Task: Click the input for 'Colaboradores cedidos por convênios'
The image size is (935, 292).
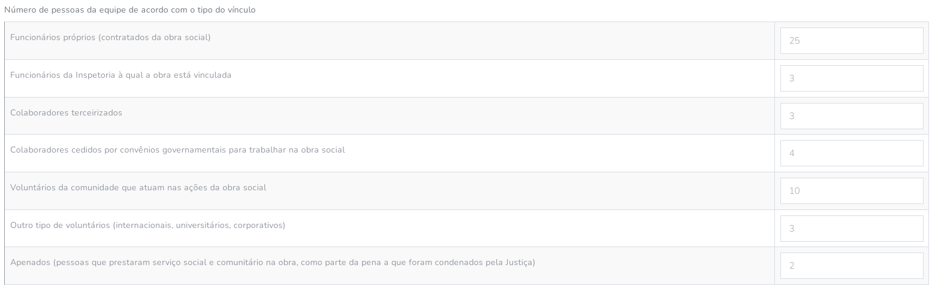Action: (851, 153)
